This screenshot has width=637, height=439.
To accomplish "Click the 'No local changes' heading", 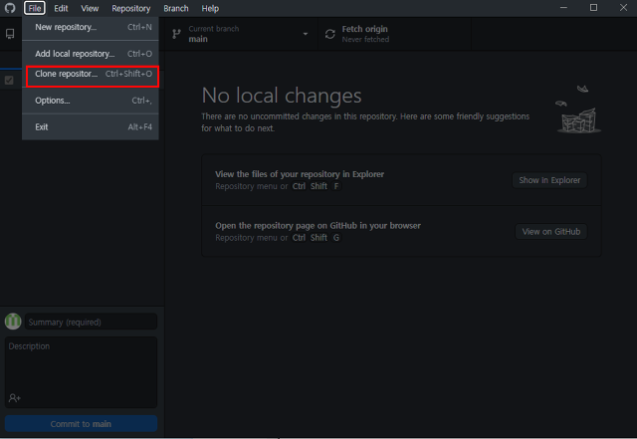I will (282, 96).
